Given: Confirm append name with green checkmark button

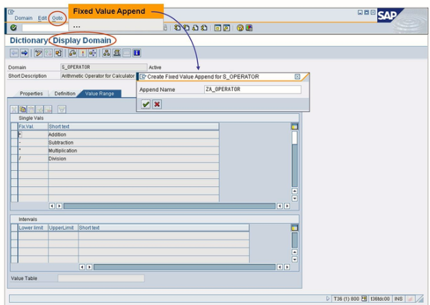Looking at the screenshot, I should click(145, 104).
